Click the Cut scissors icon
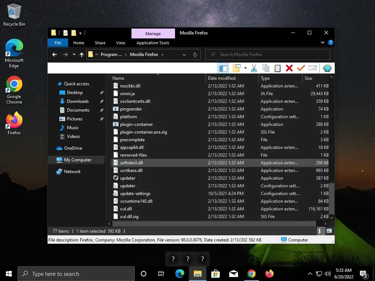This screenshot has width=375, height=281. click(x=254, y=68)
